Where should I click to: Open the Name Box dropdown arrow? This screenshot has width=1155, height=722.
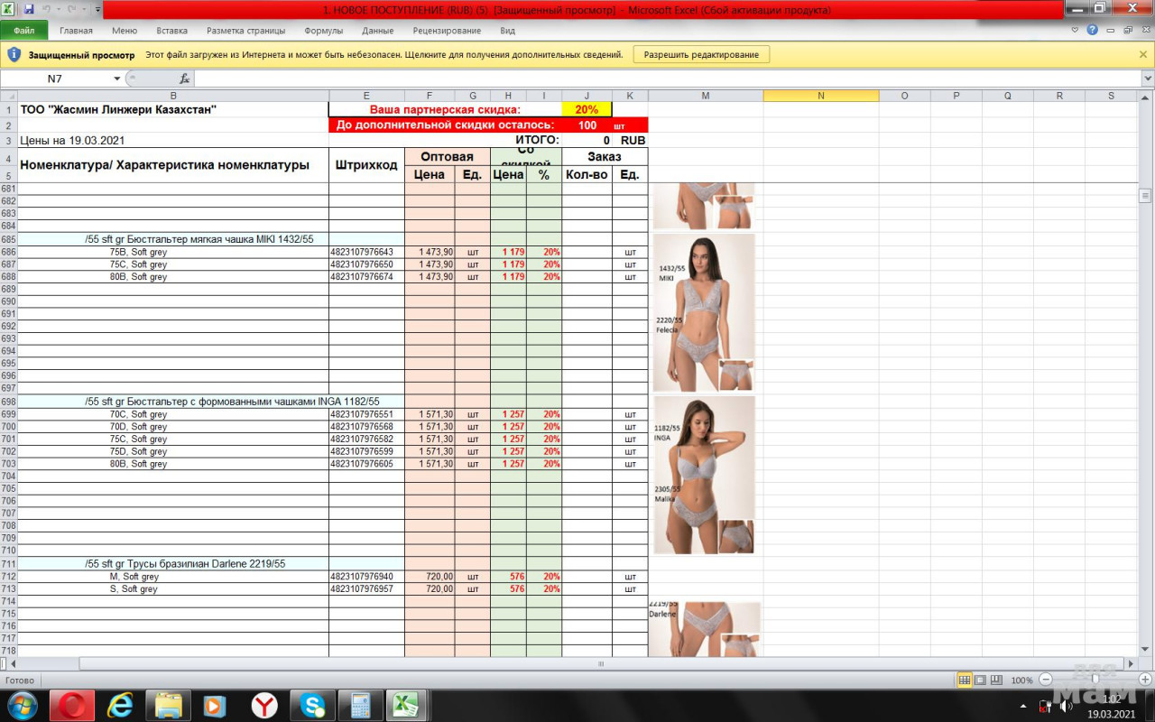(x=116, y=79)
